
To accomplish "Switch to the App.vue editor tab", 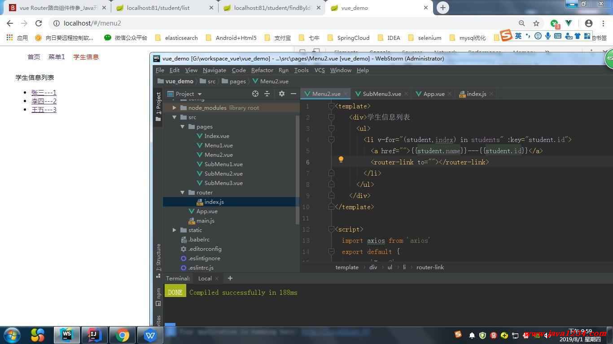I will click(434, 94).
